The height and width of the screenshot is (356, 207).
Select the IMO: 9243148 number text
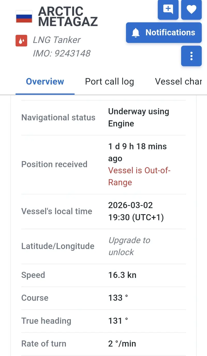coord(62,53)
